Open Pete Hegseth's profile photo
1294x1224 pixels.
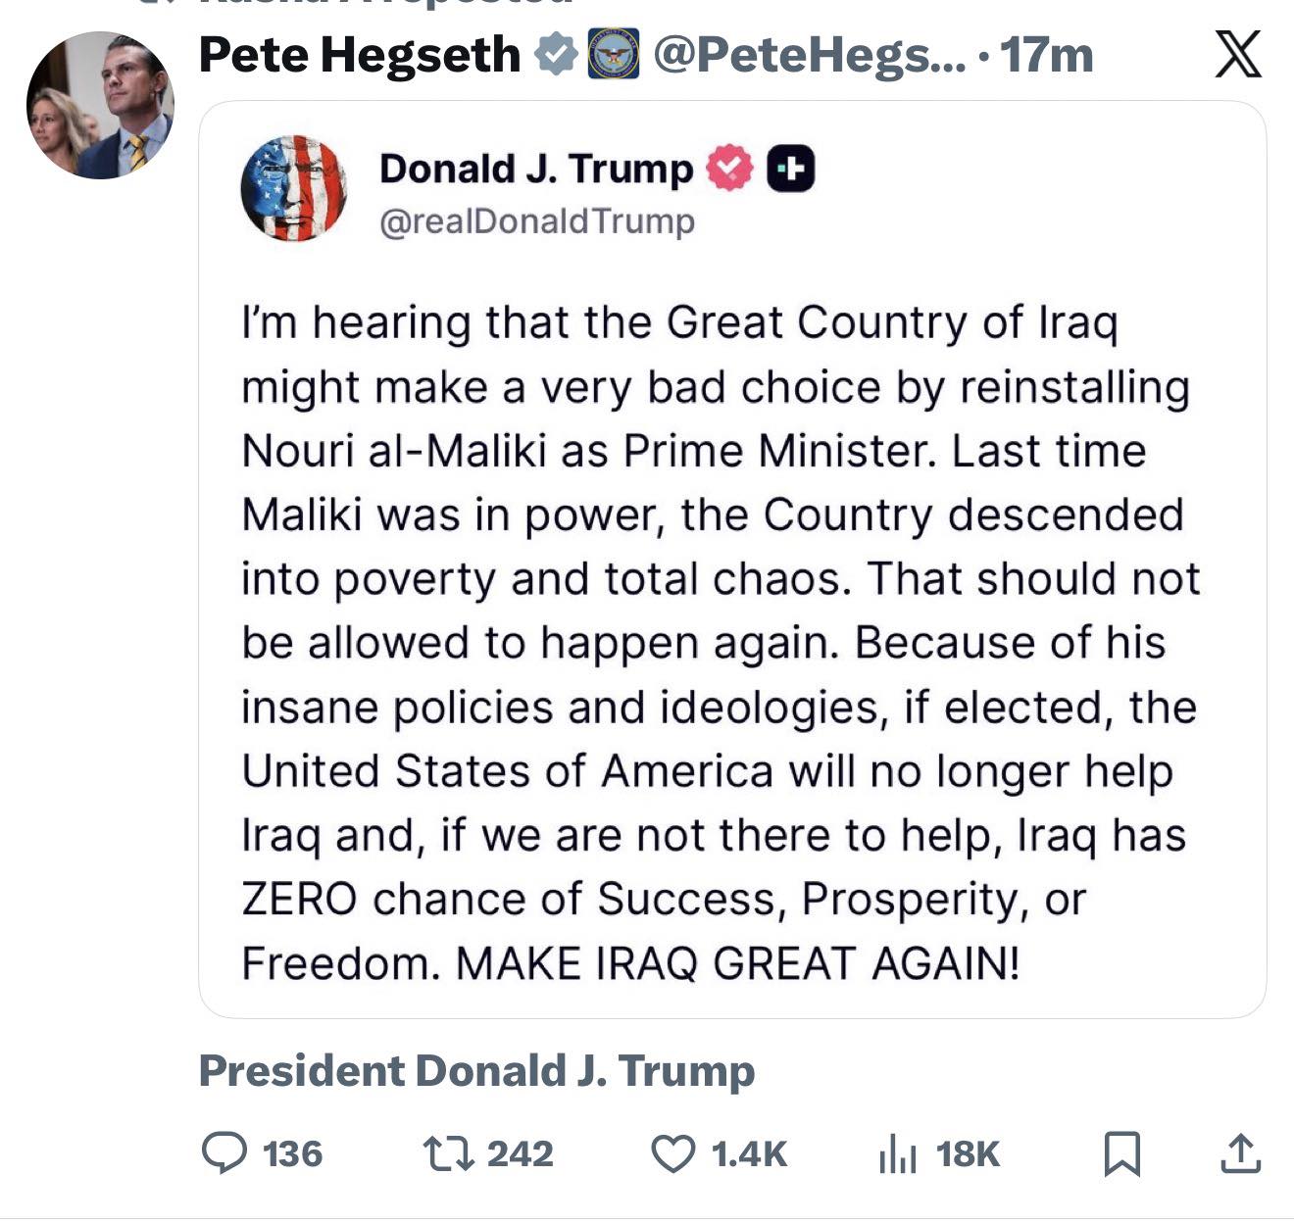(100, 106)
